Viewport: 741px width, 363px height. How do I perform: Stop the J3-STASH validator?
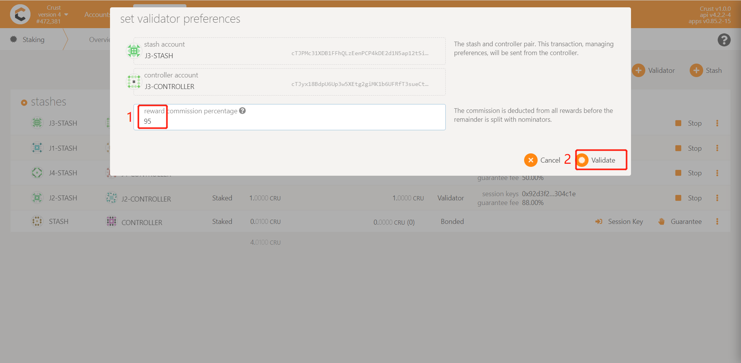(x=689, y=123)
